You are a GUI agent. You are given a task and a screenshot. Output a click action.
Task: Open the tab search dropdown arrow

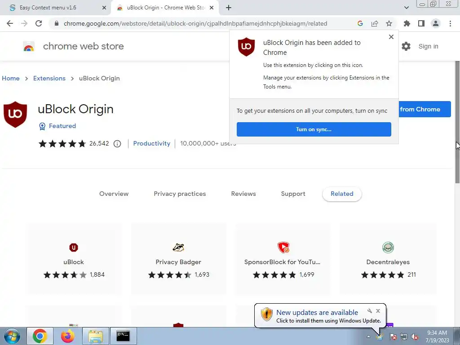(x=406, y=8)
